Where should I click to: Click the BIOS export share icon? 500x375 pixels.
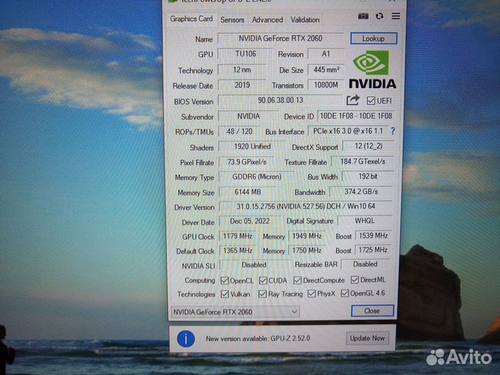pyautogui.click(x=353, y=101)
